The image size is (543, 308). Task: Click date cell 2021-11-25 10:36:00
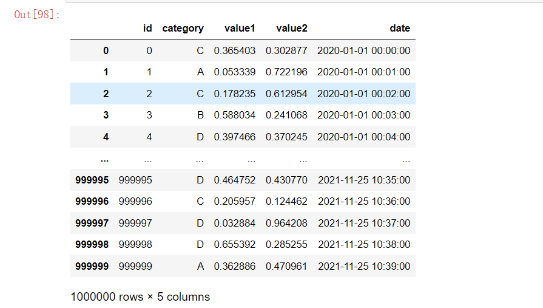tap(364, 201)
